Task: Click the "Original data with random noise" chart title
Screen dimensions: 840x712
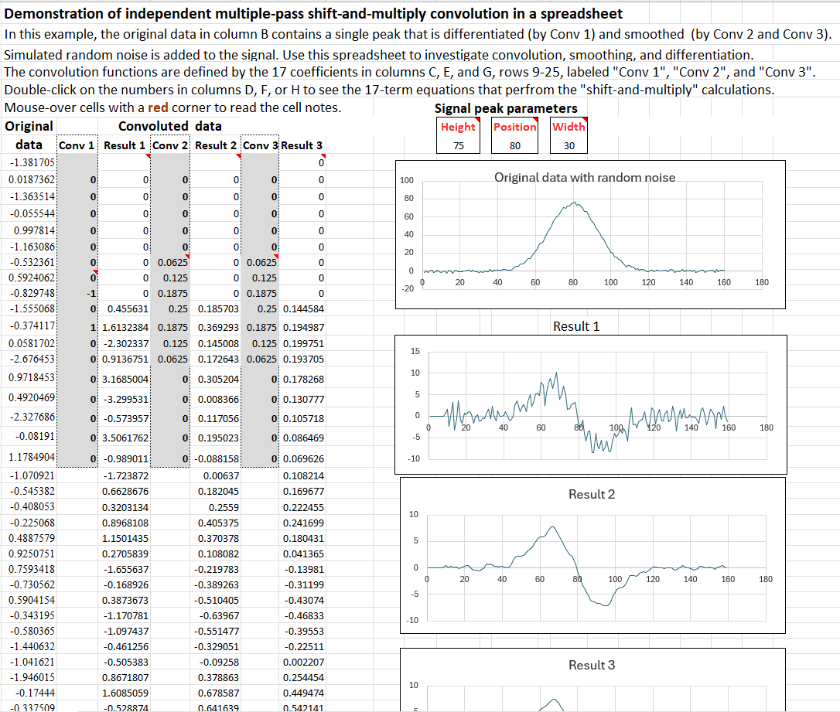Action: tap(584, 177)
